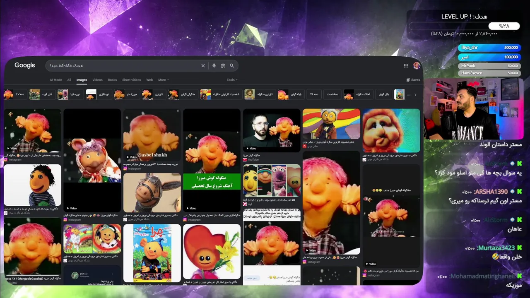
Task: Expand the More dropdown
Action: pyautogui.click(x=163, y=80)
